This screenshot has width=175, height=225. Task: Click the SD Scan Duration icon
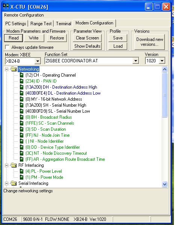21,129
